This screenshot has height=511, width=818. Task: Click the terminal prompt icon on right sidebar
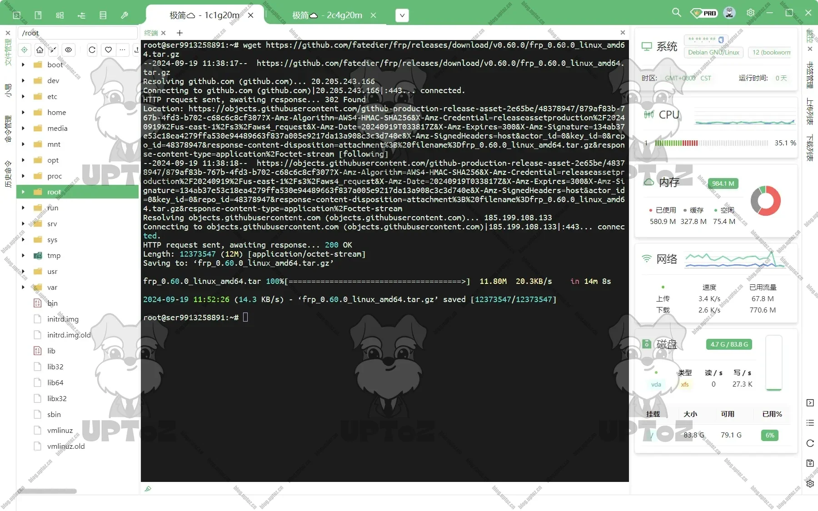click(810, 403)
